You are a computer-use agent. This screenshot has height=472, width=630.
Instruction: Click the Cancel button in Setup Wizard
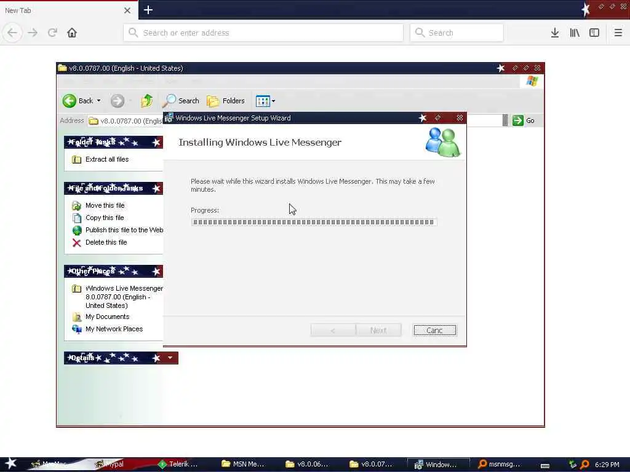(435, 330)
